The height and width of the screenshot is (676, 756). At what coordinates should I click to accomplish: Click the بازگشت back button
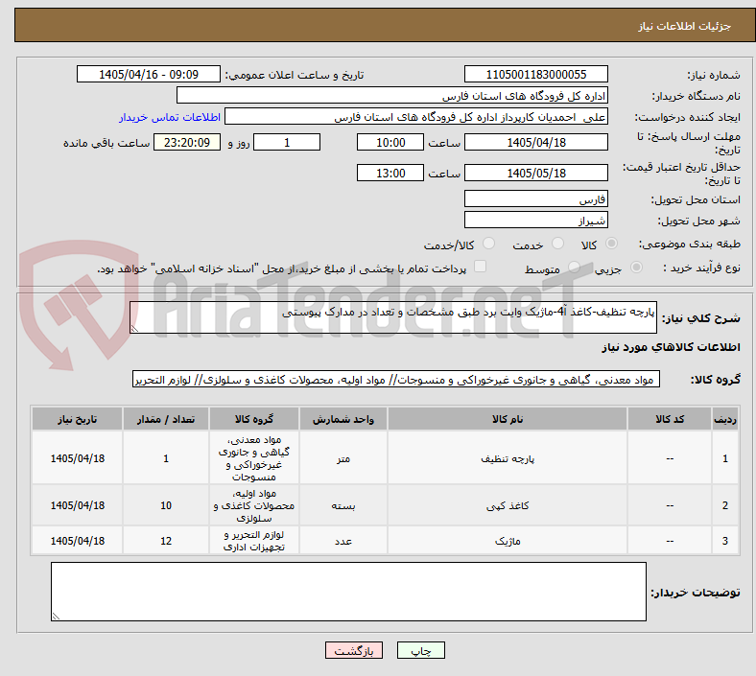tap(354, 650)
